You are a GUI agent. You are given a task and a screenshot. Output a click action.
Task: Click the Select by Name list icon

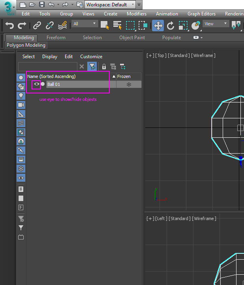(x=117, y=25)
